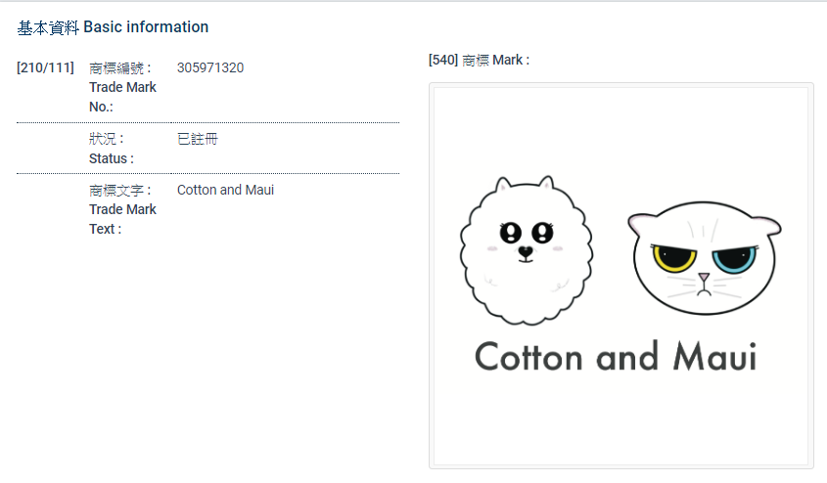
Task: Click the Basic information section heading
Action: [113, 27]
